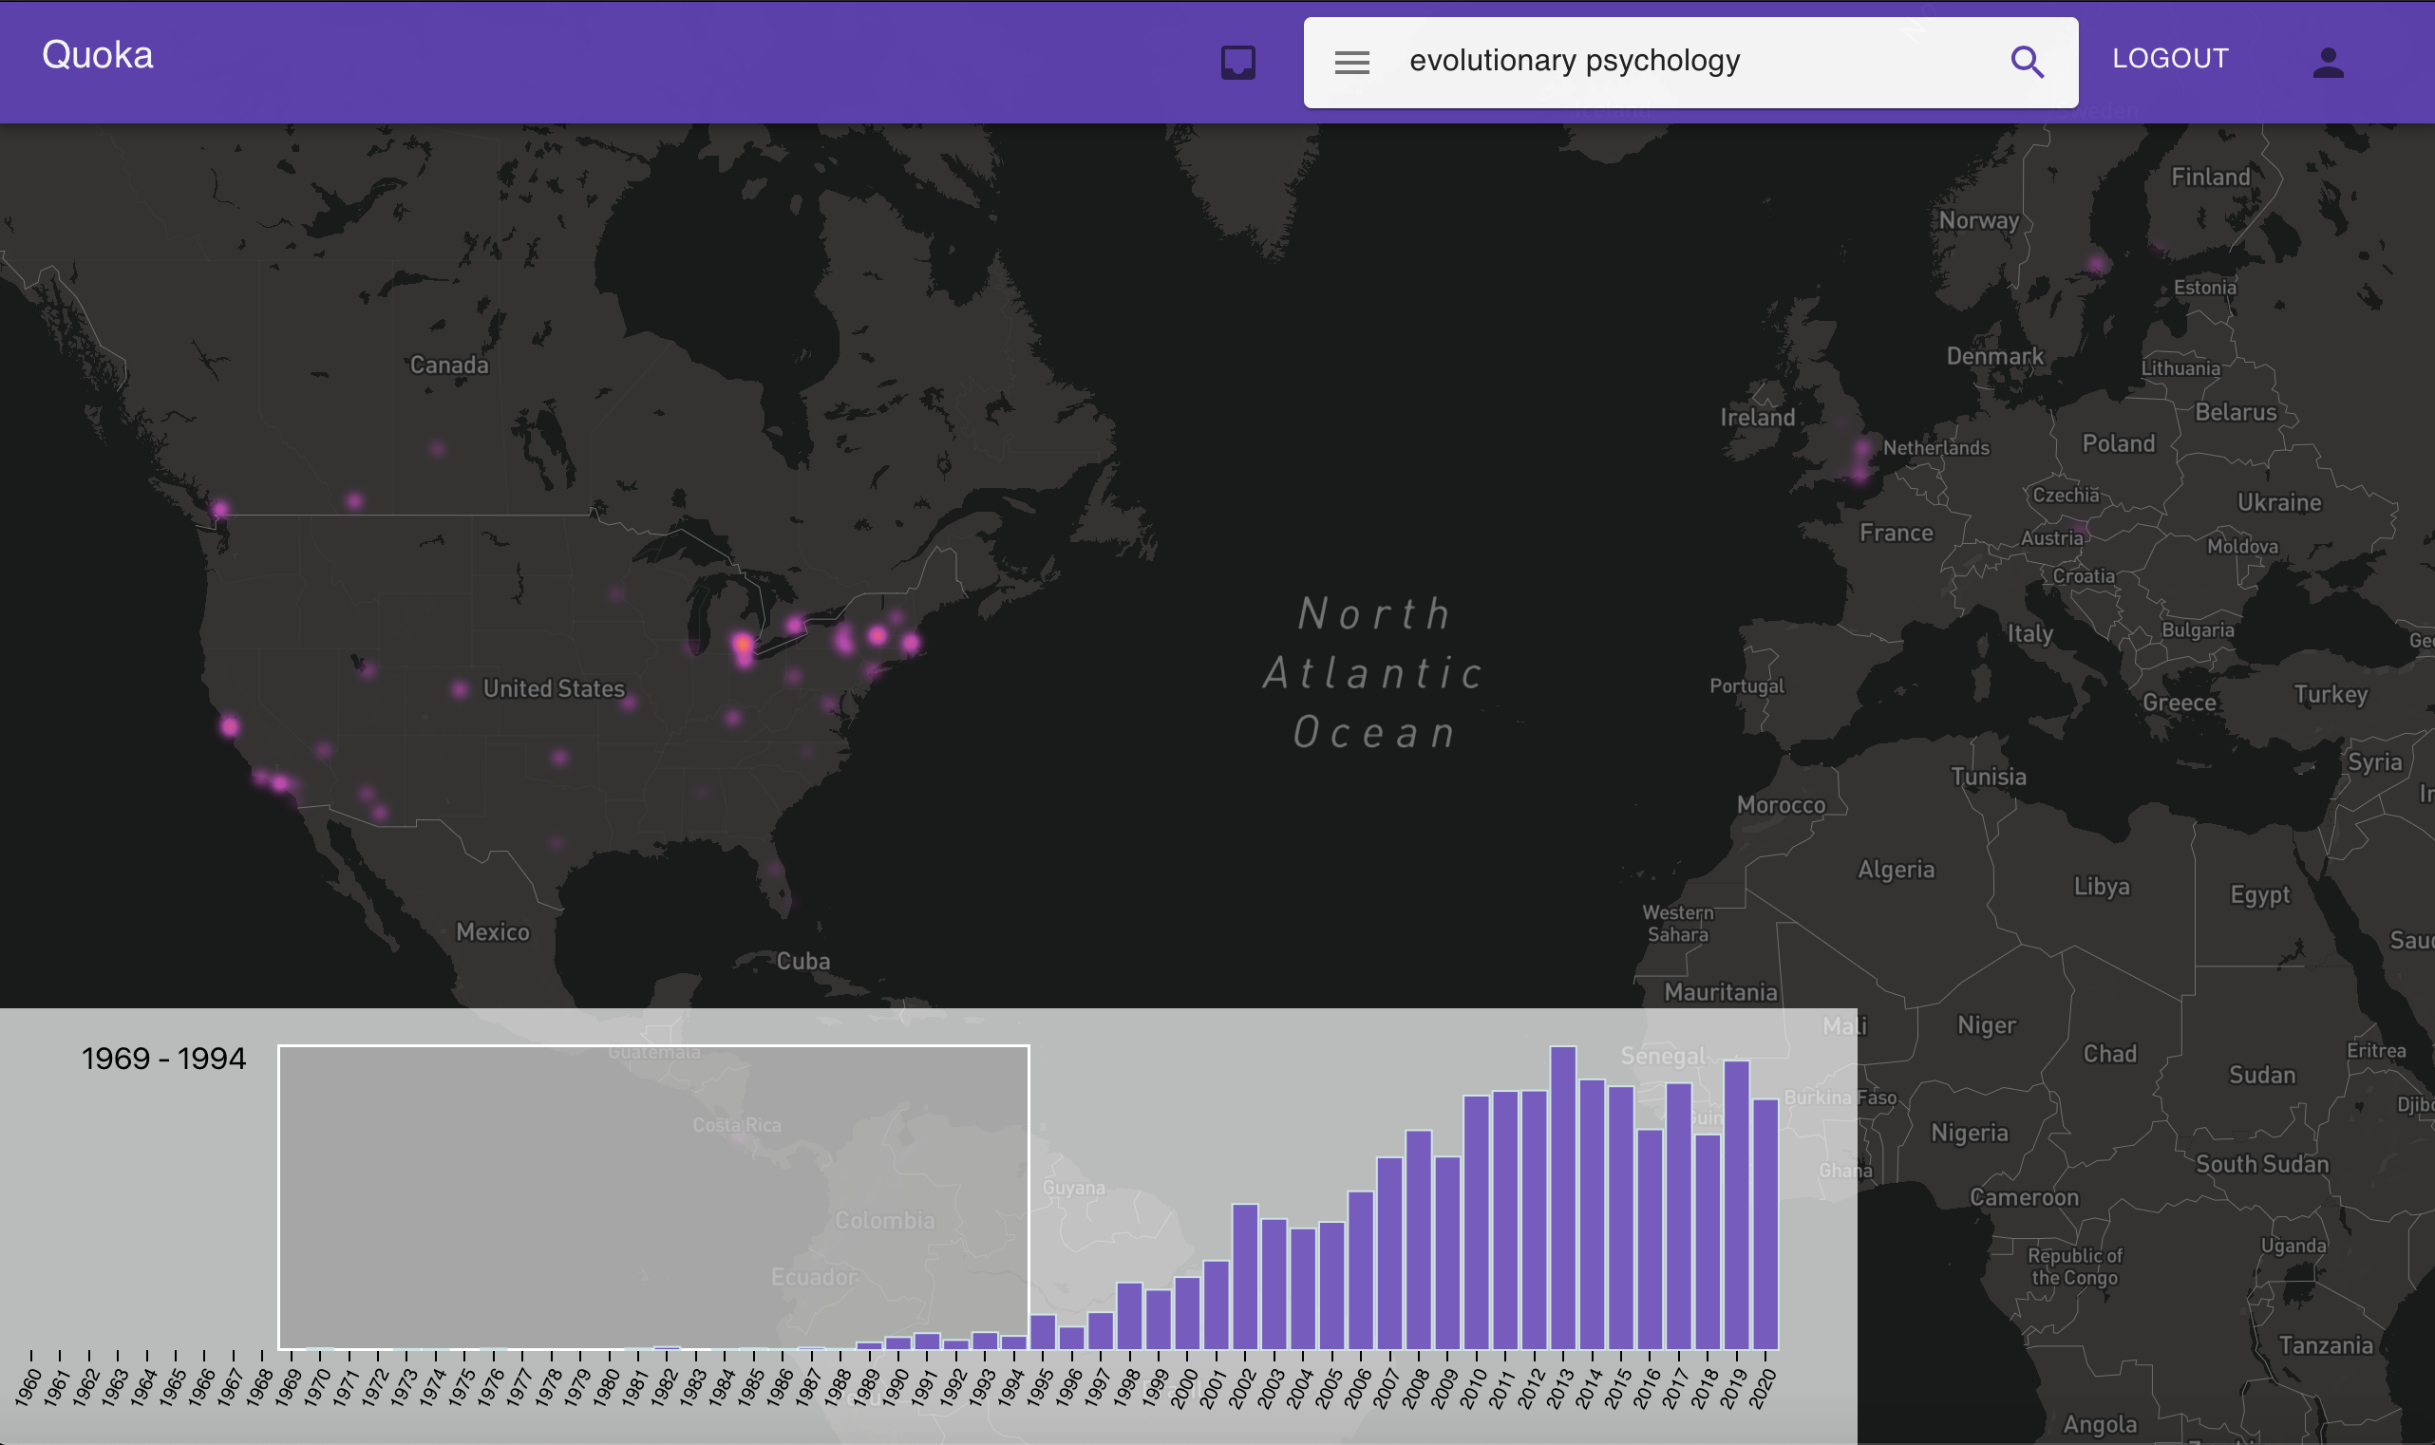Click the 'Poland' map label
Screen dimensions: 2435x1445
coord(2119,443)
